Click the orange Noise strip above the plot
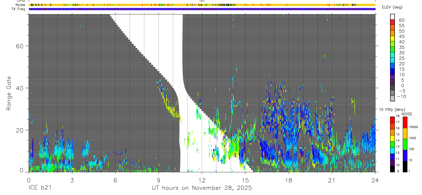This screenshot has height=195, width=422. (x=202, y=5)
